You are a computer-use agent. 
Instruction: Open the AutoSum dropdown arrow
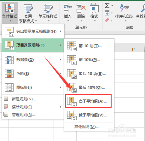[x=112, y=6]
